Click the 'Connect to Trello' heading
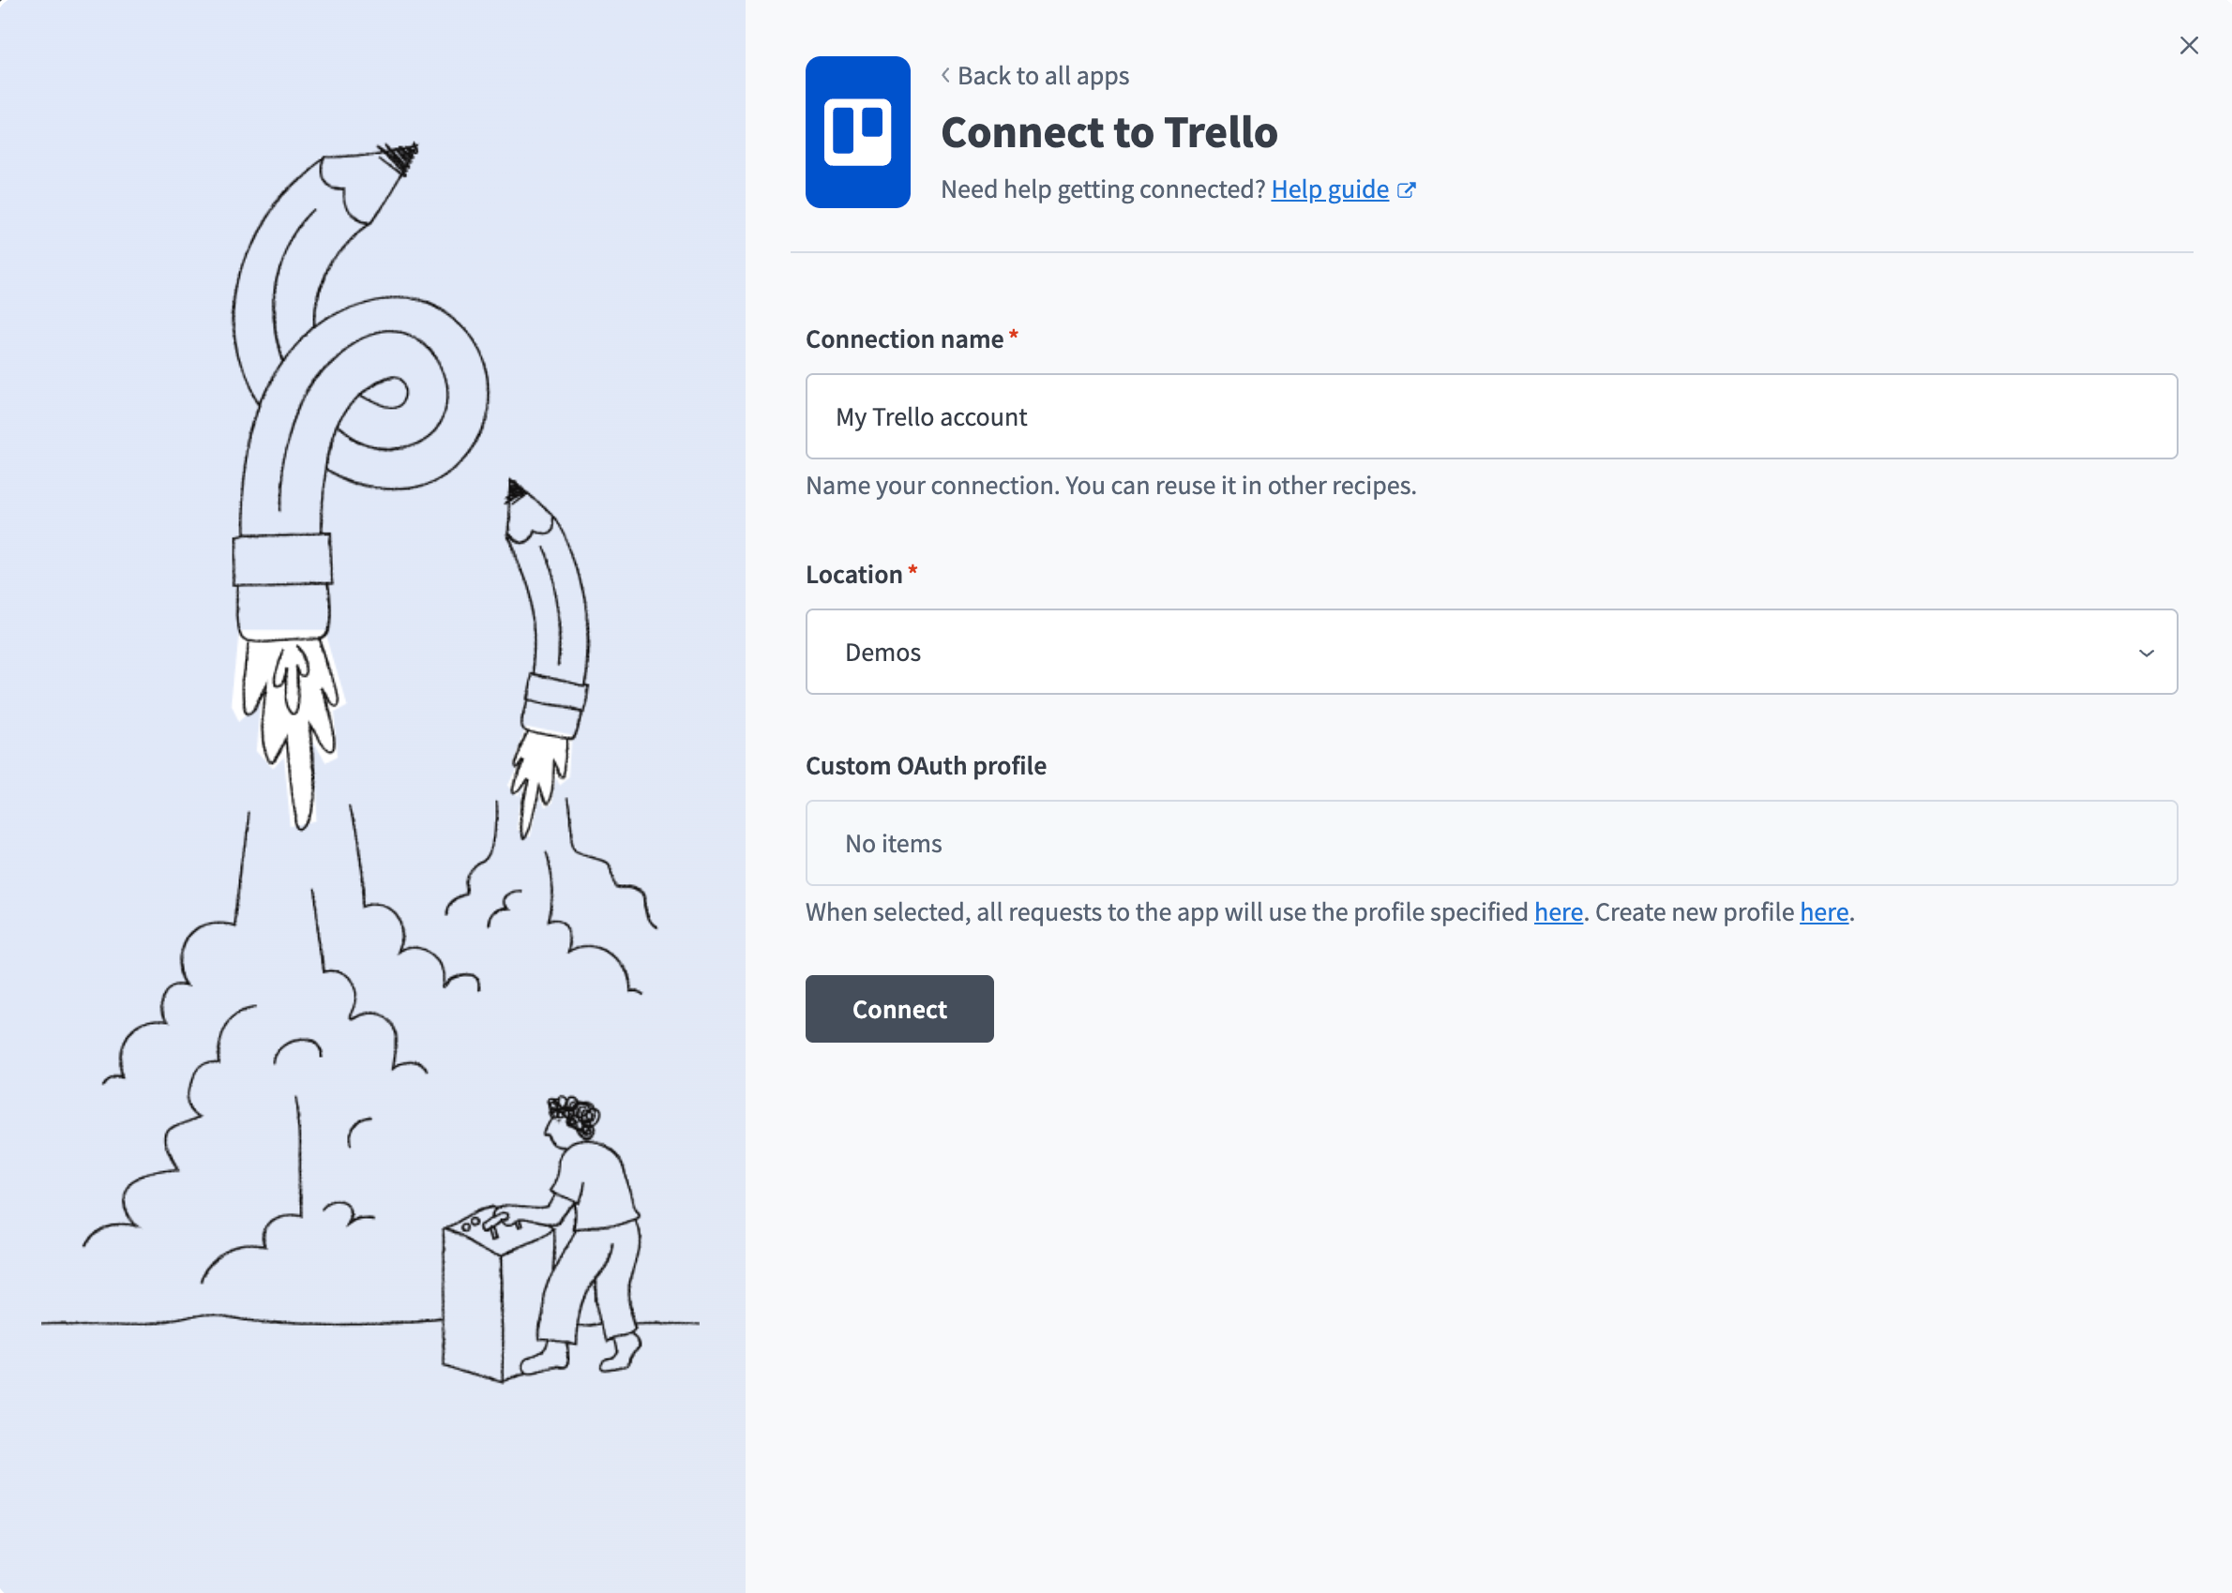Image resolution: width=2232 pixels, height=1593 pixels. 1108,132
